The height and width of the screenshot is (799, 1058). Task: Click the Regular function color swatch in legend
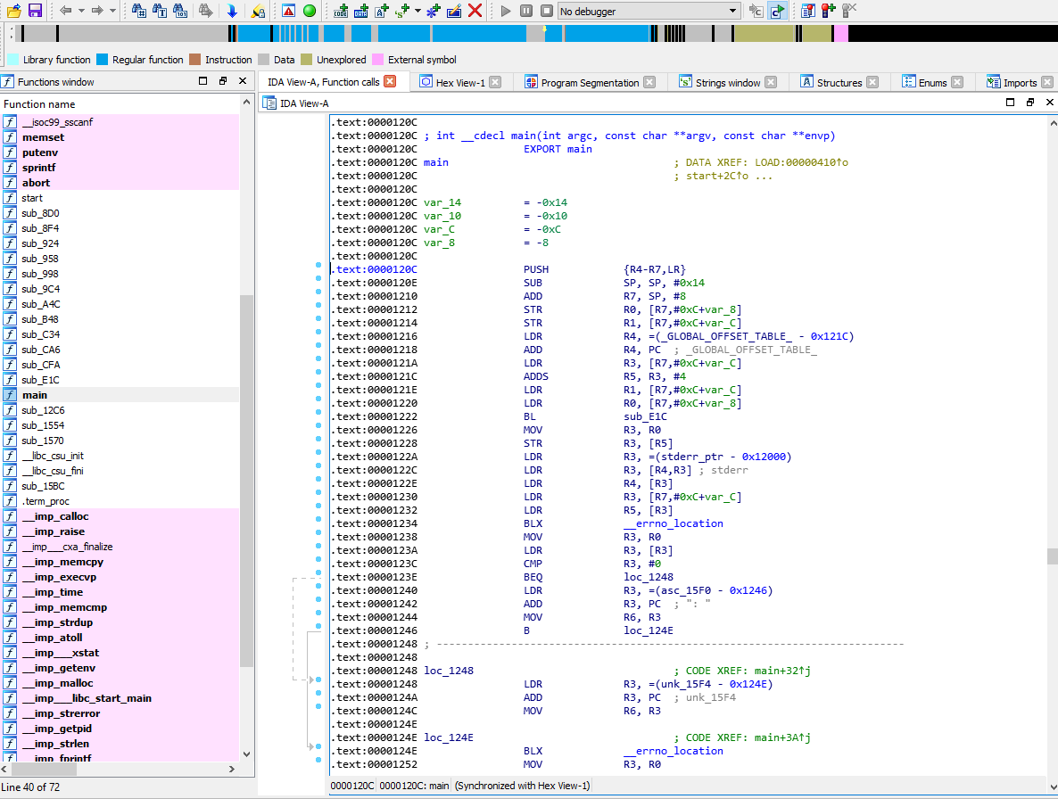pos(103,60)
